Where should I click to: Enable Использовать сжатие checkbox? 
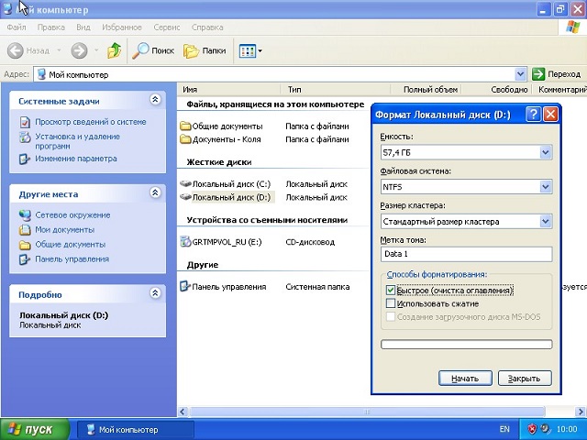[391, 303]
